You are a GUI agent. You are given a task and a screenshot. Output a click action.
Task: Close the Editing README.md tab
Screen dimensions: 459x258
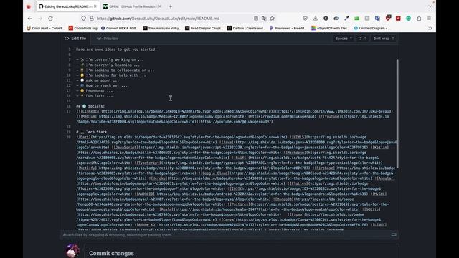pyautogui.click(x=95, y=6)
